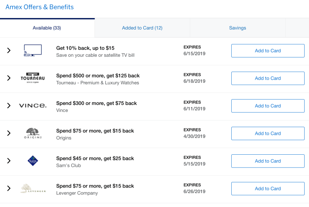Expand the Levenger Company offer chevron
The width and height of the screenshot is (309, 207).
pyautogui.click(x=9, y=189)
